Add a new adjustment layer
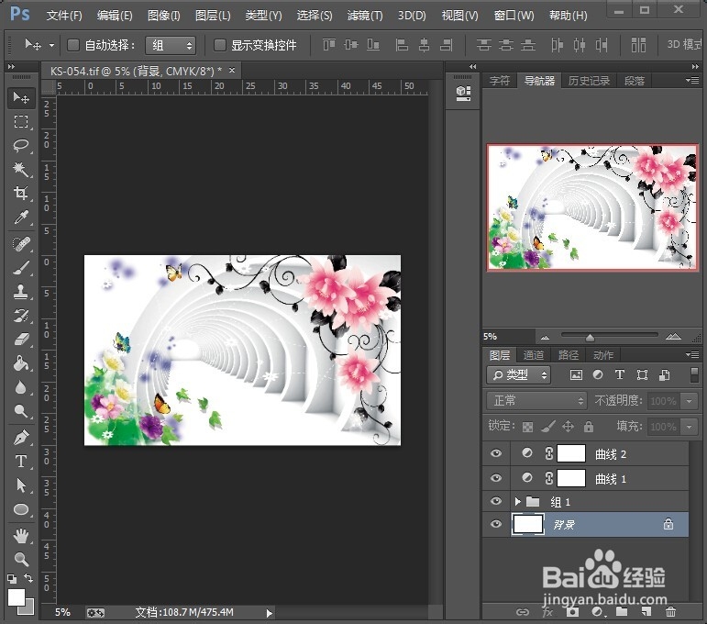Viewport: 707px width, 624px height. click(597, 612)
